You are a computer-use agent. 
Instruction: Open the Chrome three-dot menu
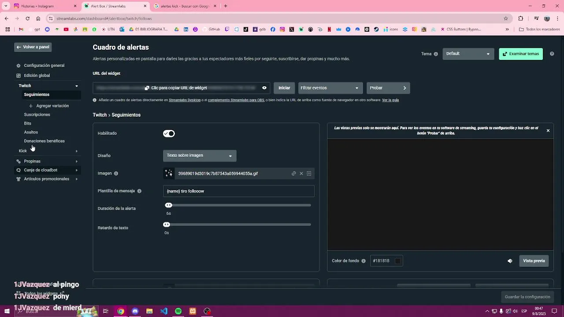[x=558, y=18]
